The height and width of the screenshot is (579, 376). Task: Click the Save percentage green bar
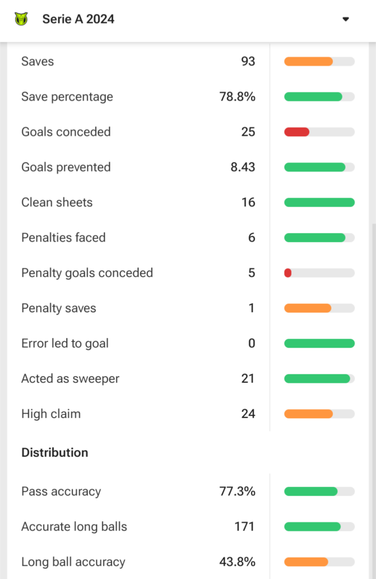click(313, 97)
